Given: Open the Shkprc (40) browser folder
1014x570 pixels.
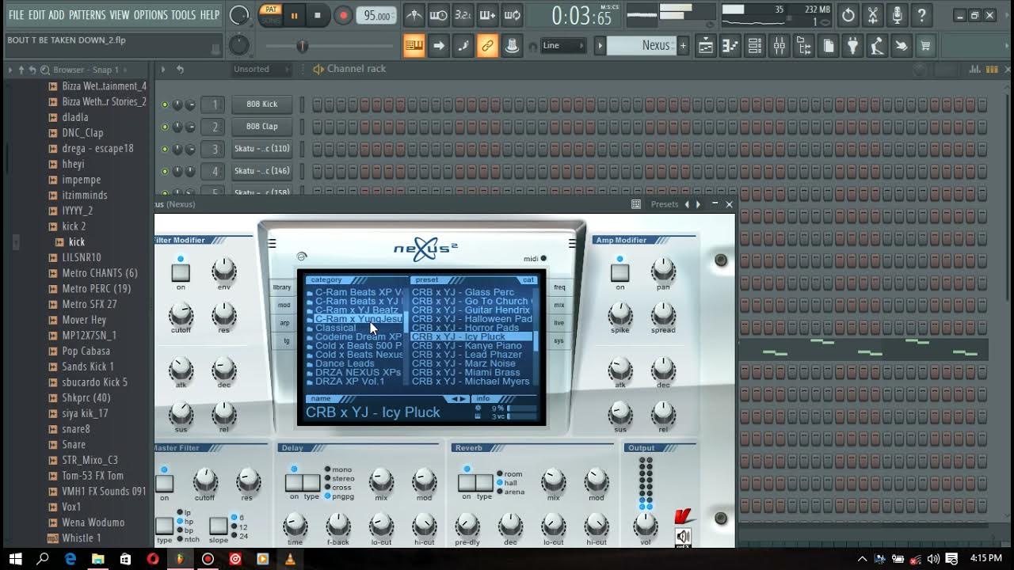Looking at the screenshot, I should pos(86,397).
